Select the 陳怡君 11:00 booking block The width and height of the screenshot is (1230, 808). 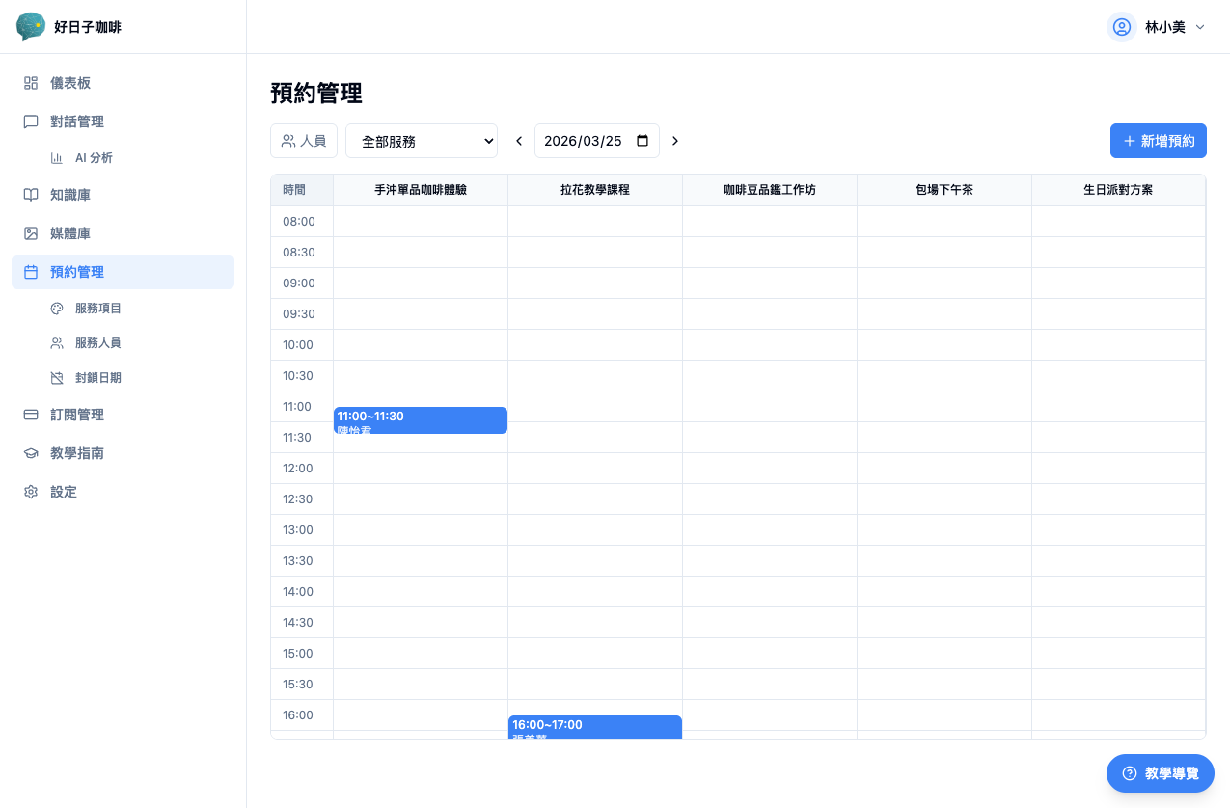[420, 421]
